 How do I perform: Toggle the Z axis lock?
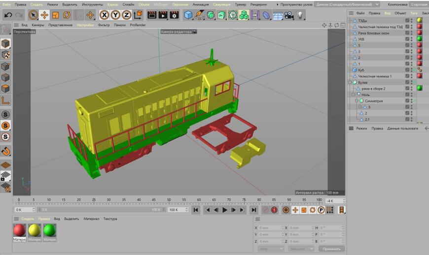[x=126, y=15]
